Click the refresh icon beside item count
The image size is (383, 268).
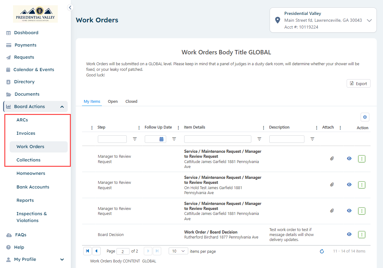click(322, 251)
